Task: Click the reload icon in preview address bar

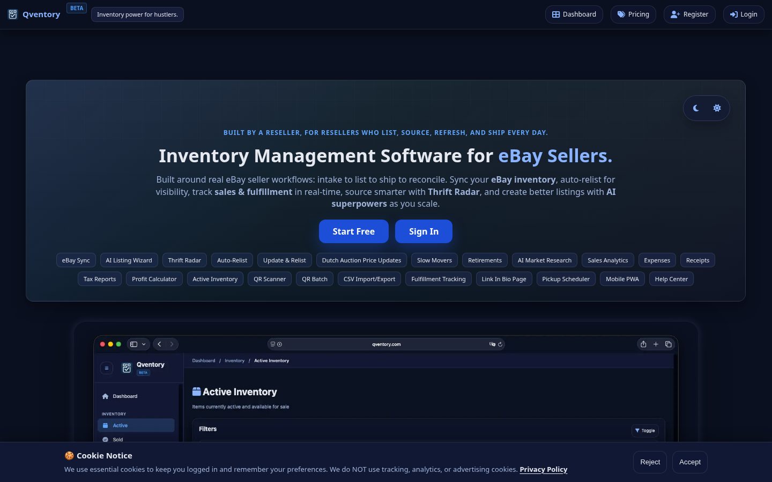Action: tap(500, 344)
